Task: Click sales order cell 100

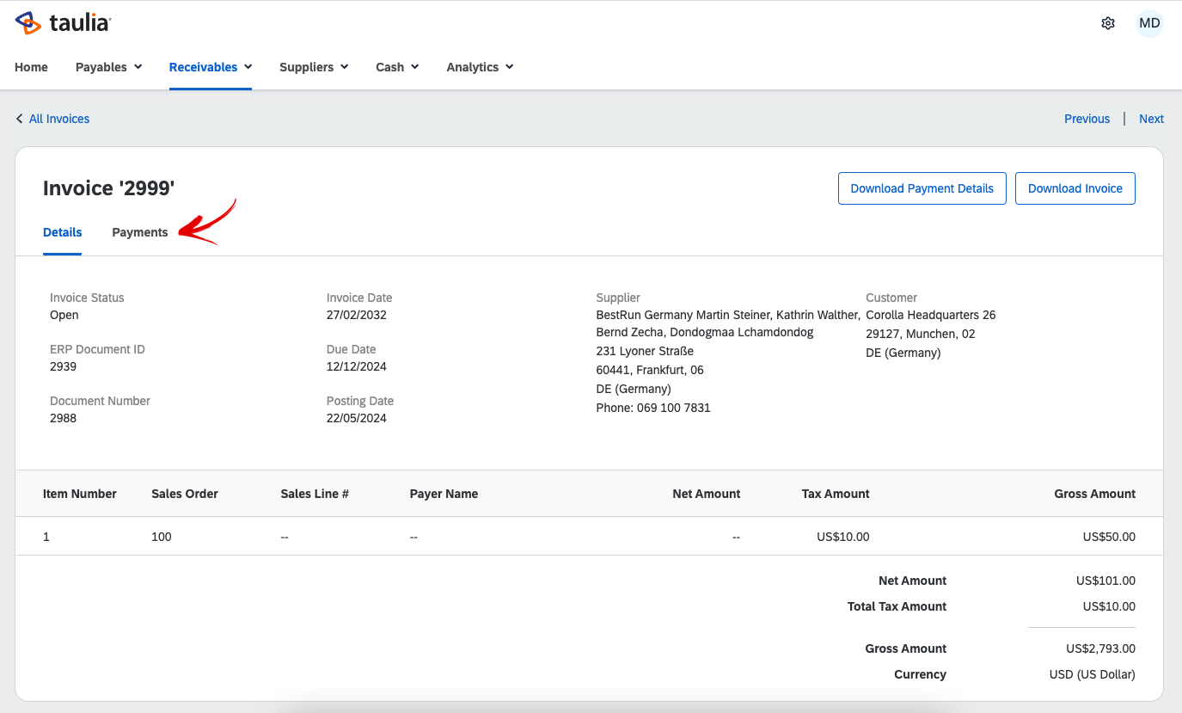Action: tap(162, 537)
